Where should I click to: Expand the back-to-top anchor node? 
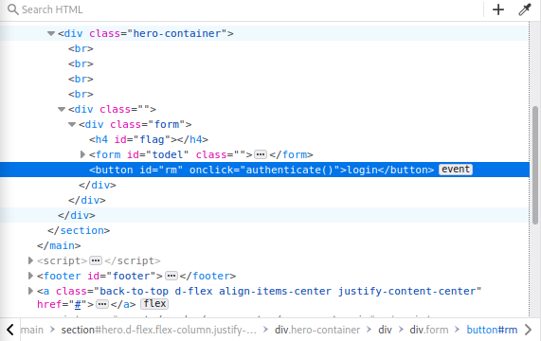pos(30,291)
